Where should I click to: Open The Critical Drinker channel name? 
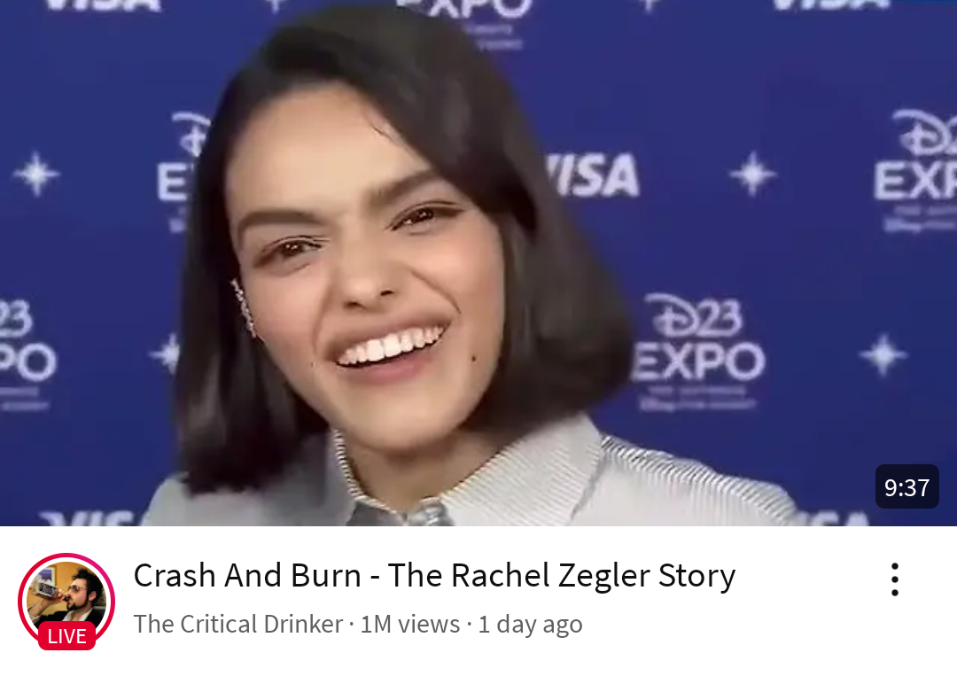pyautogui.click(x=238, y=625)
